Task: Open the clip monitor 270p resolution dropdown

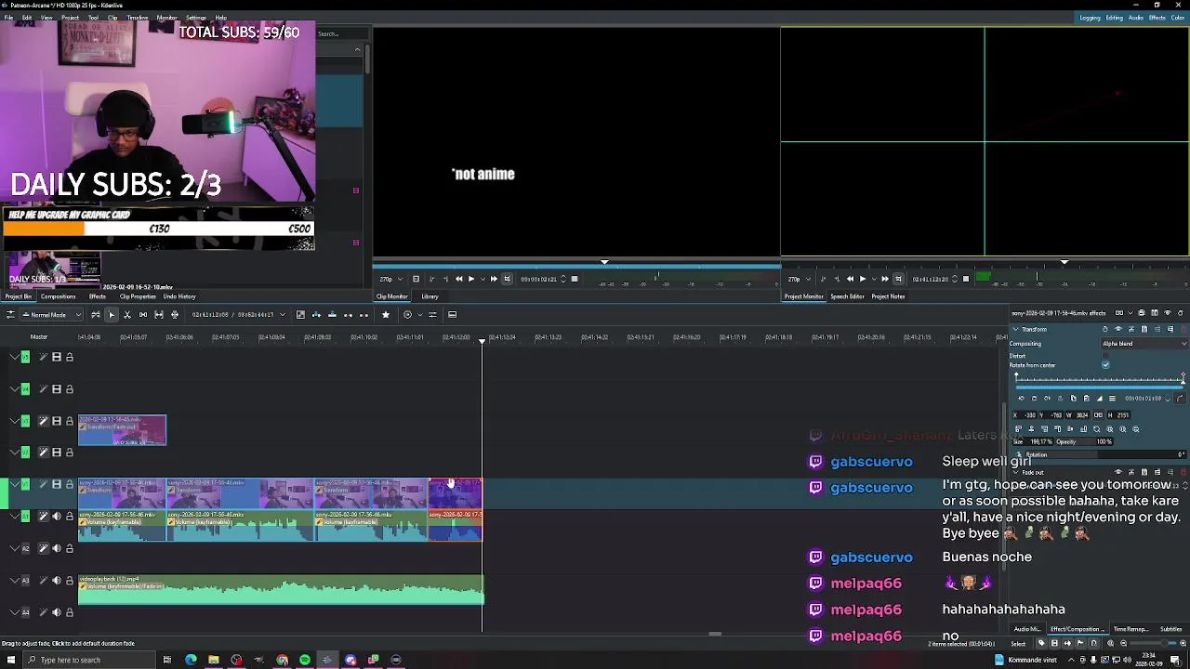Action: 389,279
